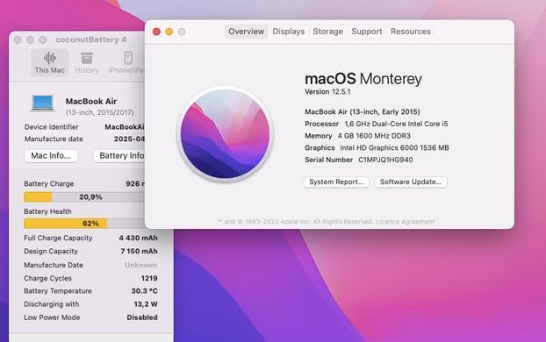This screenshot has width=546, height=342.
Task: Click the macOS Monterey logo image
Action: (225, 134)
